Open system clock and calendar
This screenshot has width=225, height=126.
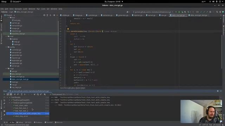[112, 1]
